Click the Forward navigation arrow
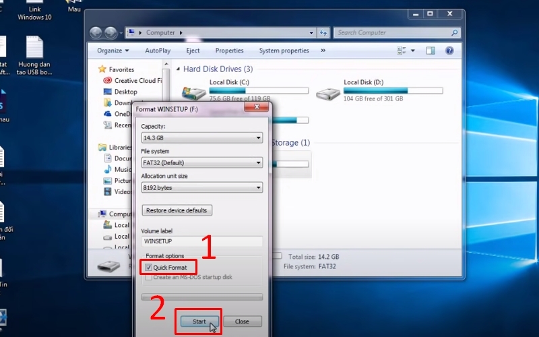 (x=110, y=32)
